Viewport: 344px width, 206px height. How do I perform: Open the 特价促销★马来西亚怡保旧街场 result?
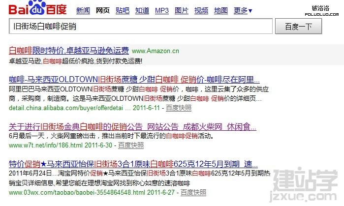(133, 164)
